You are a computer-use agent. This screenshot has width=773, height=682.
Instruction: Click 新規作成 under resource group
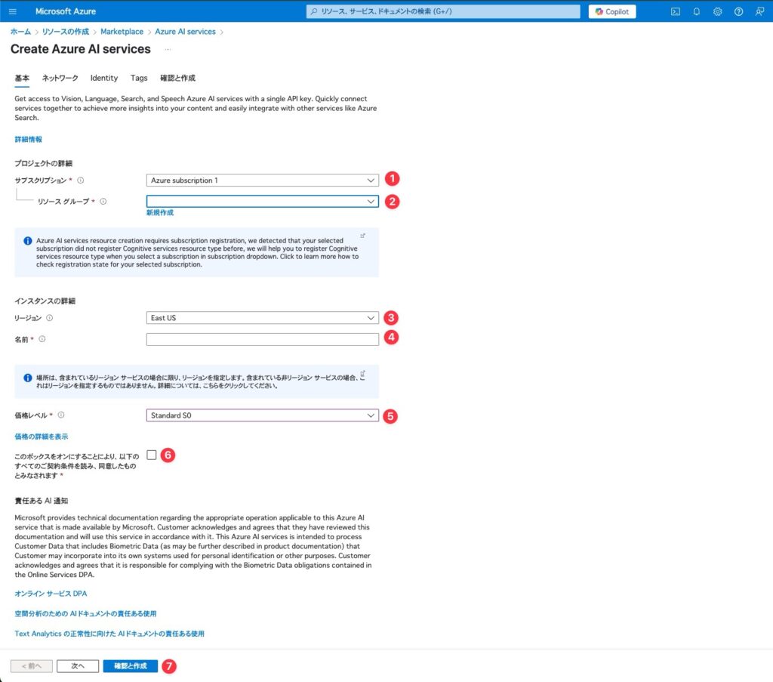coord(160,212)
